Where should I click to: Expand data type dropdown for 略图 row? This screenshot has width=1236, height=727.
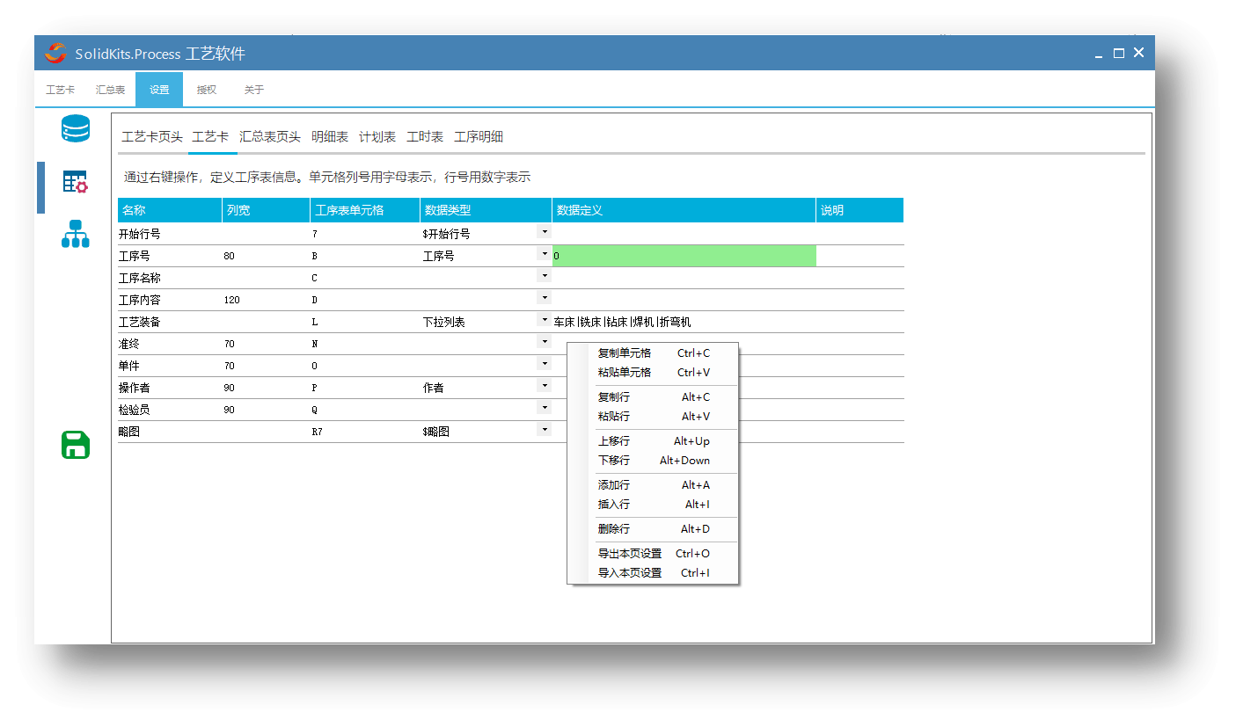click(545, 430)
